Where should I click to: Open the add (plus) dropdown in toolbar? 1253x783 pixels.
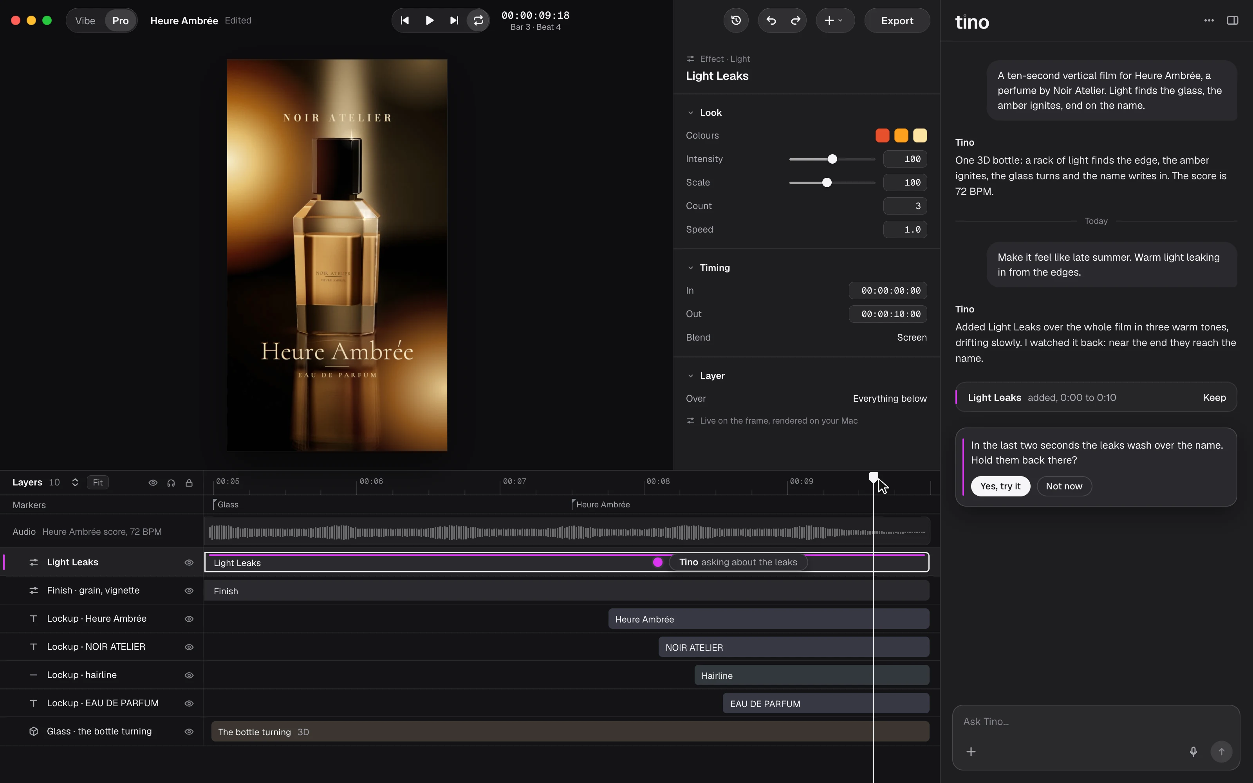835,20
